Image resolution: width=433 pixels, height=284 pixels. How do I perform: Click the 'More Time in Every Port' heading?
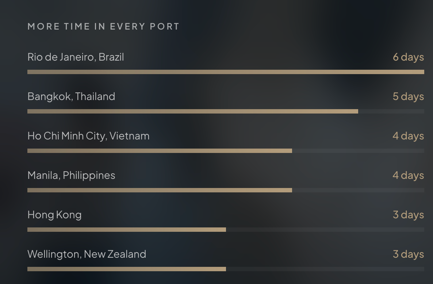[x=104, y=27]
